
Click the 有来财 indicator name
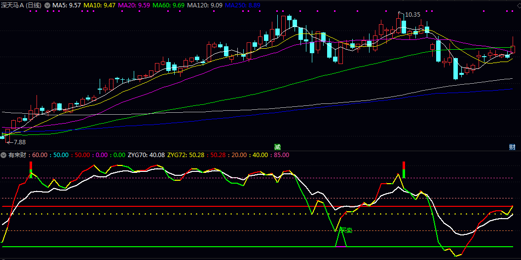(18, 155)
